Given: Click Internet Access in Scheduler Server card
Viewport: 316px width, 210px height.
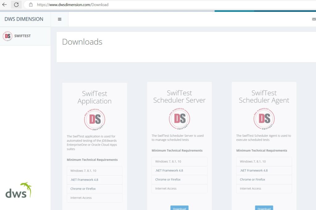Looking at the screenshot, I should tap(179, 189).
